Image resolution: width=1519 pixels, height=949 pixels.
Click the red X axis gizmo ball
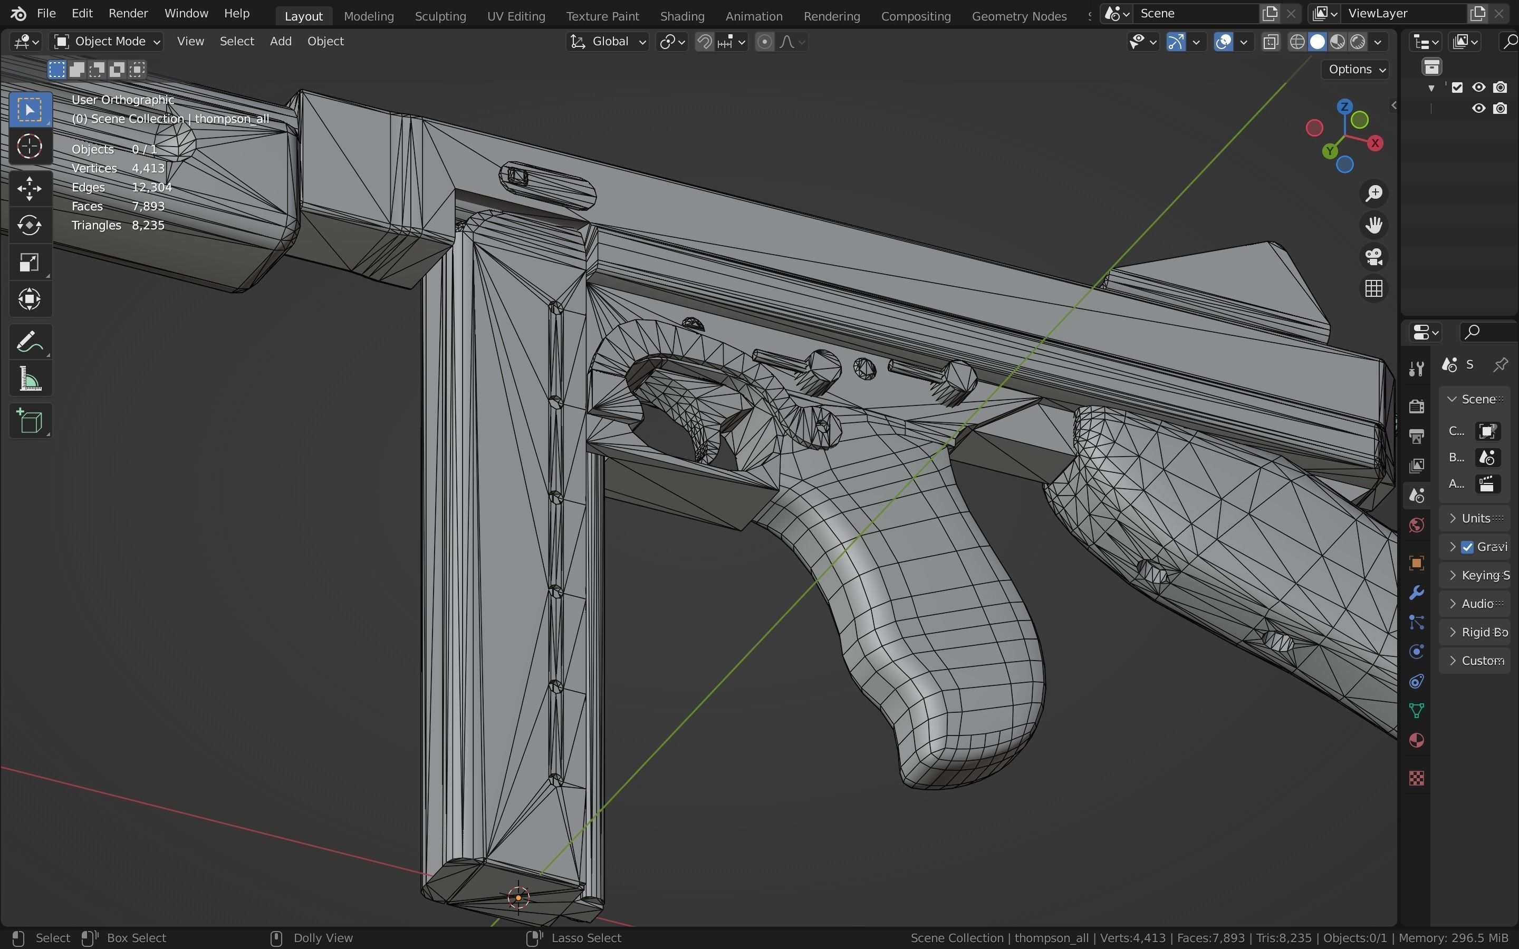pos(1374,144)
